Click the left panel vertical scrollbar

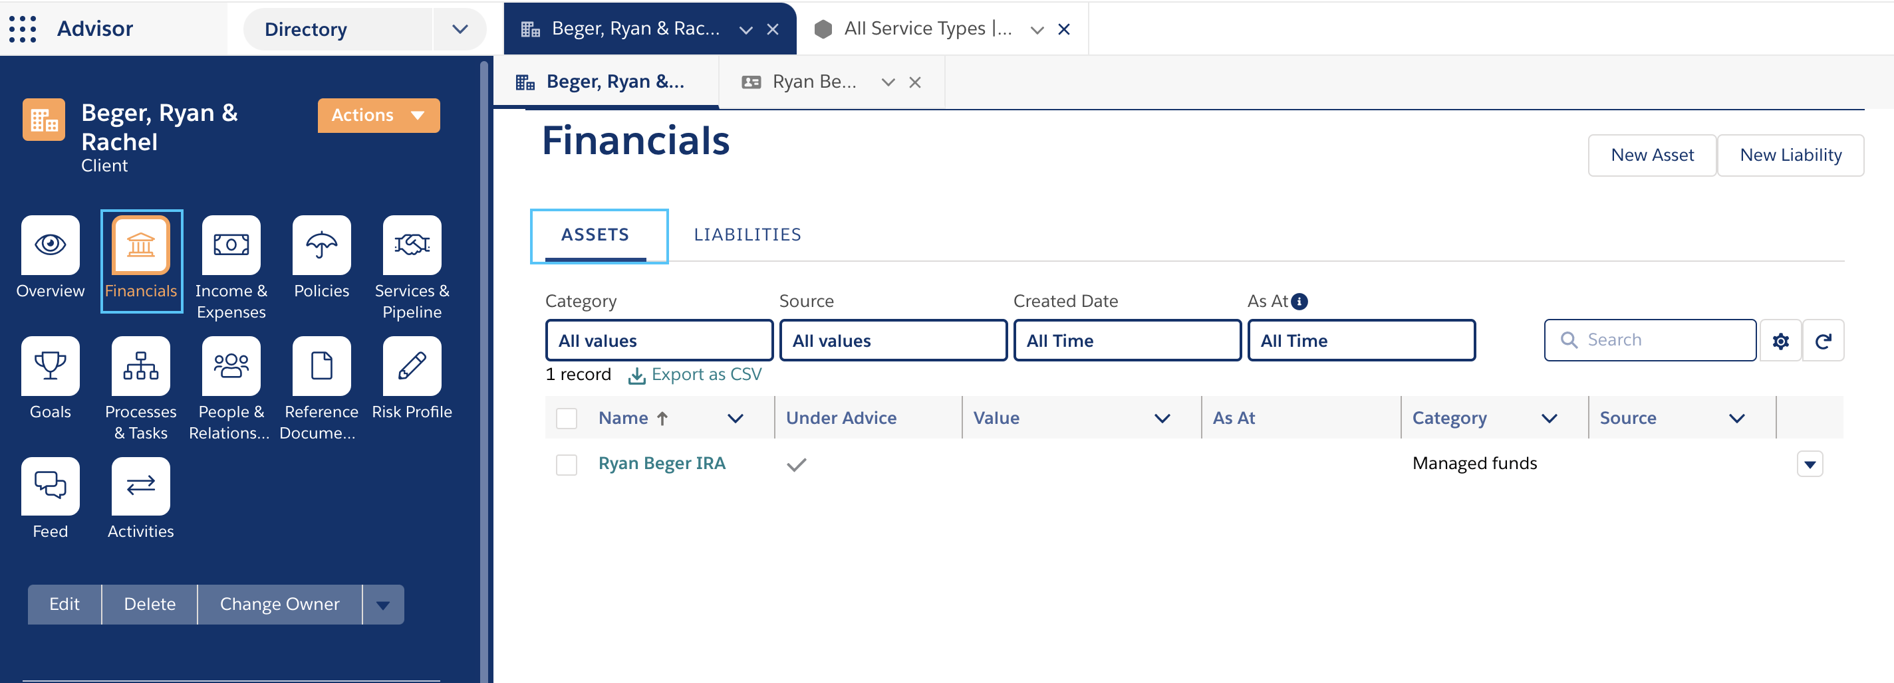tap(483, 371)
